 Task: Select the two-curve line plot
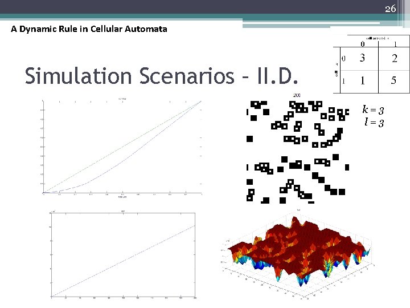122,148
